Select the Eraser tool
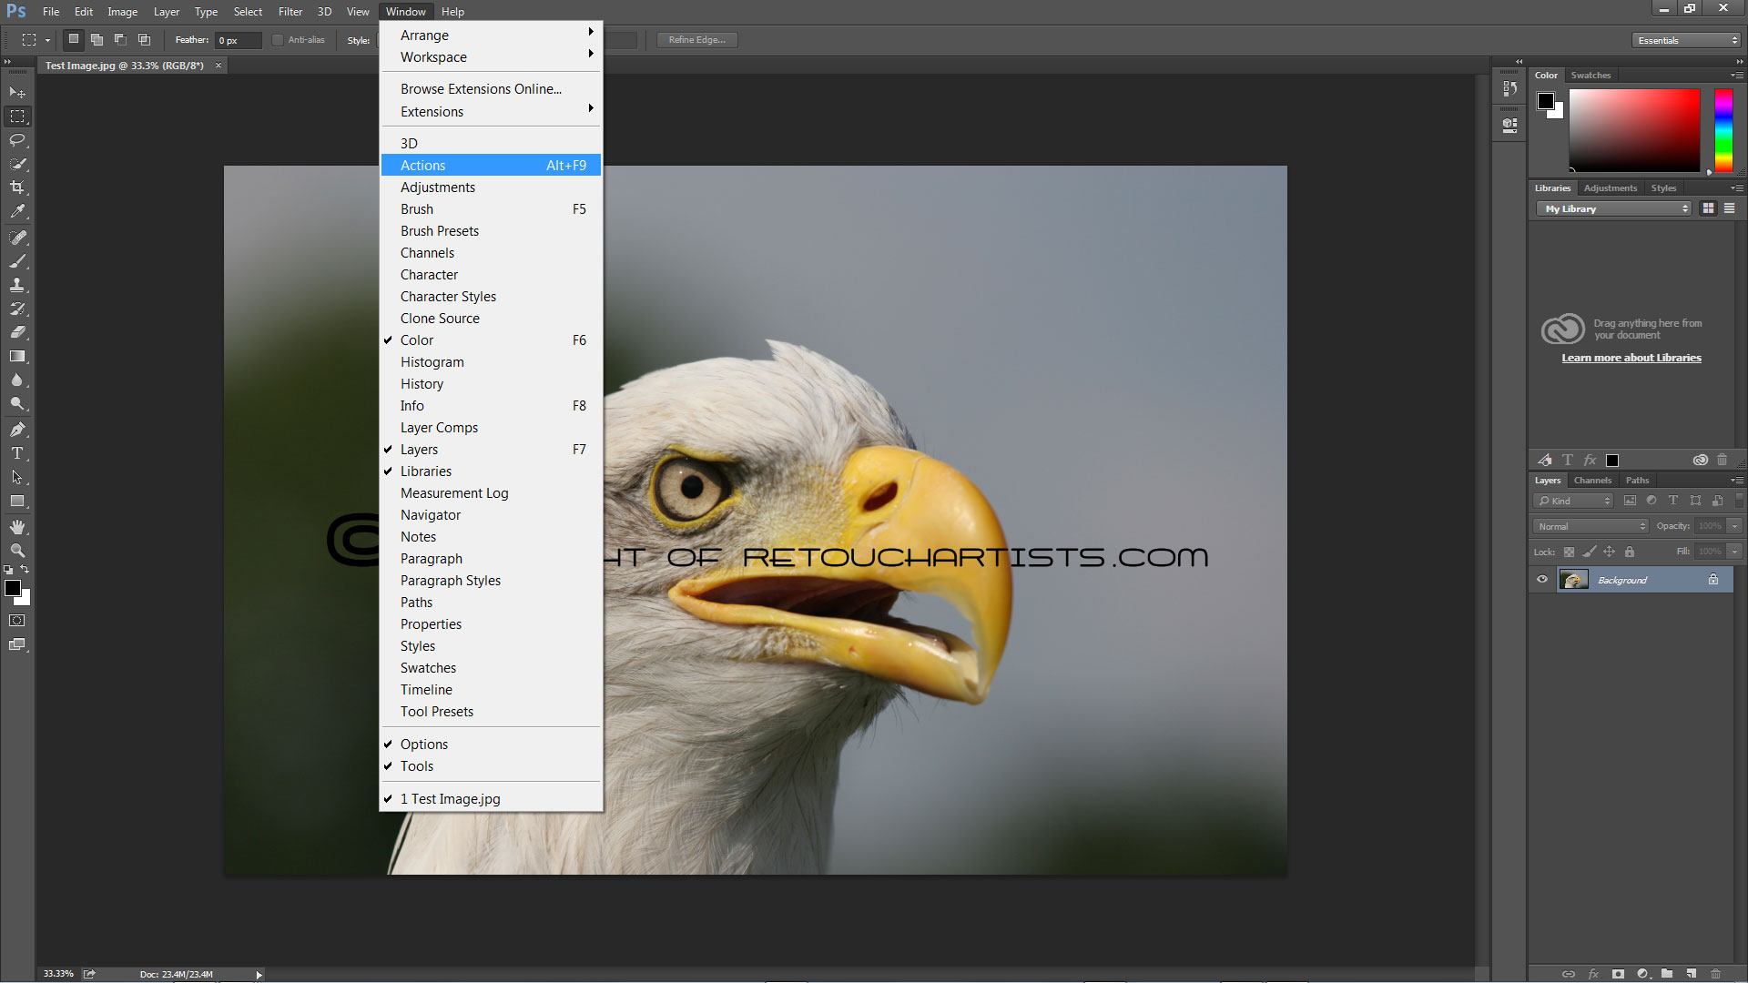The height and width of the screenshot is (983, 1748). tap(17, 332)
